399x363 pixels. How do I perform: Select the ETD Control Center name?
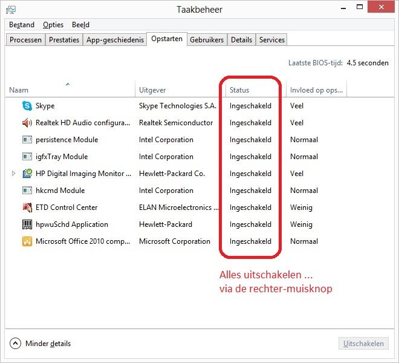66,208
